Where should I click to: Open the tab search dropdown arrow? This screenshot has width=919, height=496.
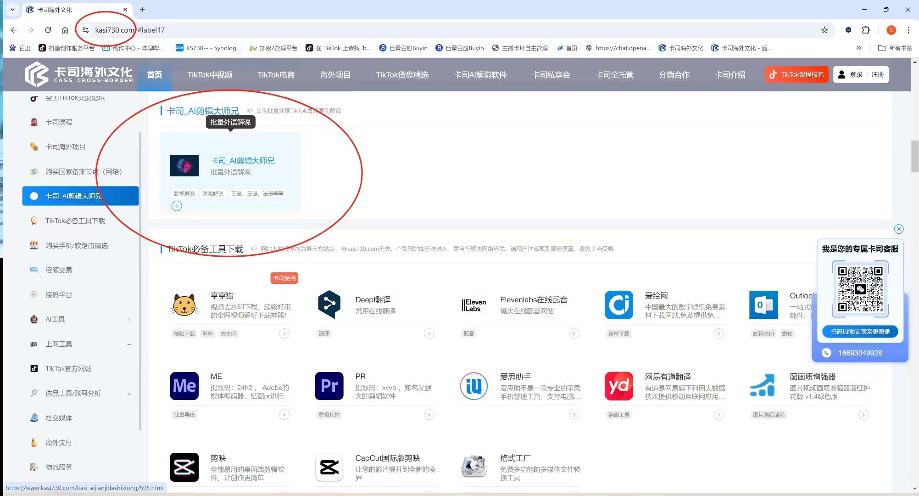tap(12, 10)
